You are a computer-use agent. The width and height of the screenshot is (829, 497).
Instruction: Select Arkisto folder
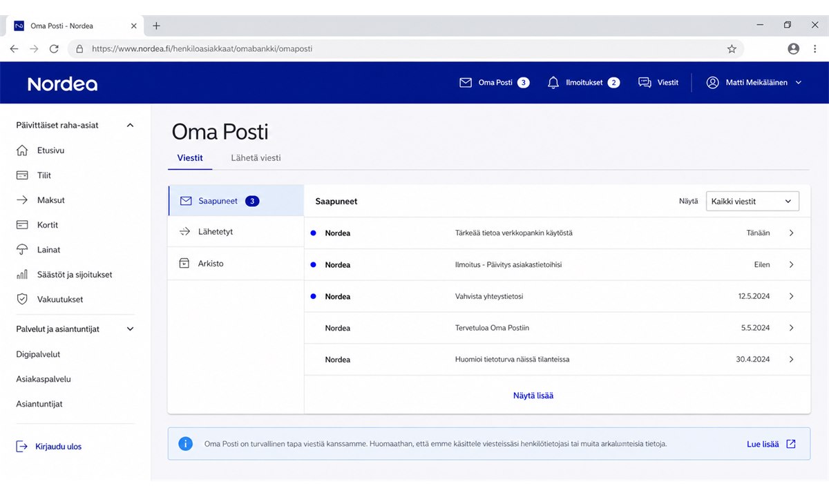[x=236, y=264]
